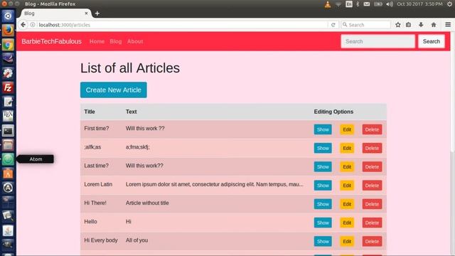
Task: Click the BarbieTechFabulous brand link
Action: pos(51,41)
